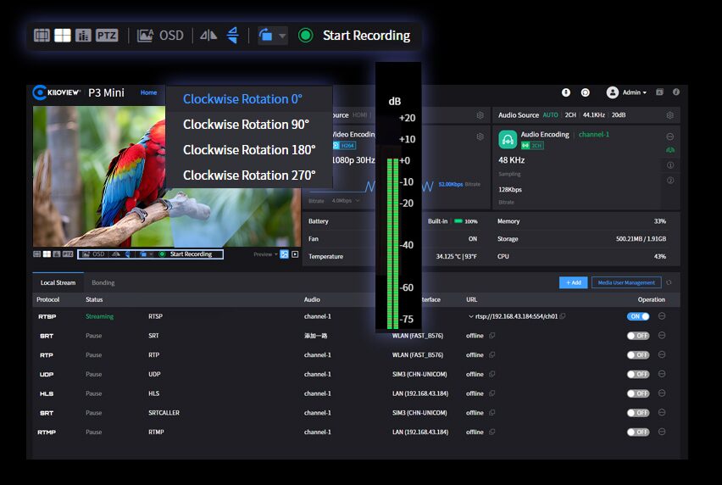The width and height of the screenshot is (722, 485).
Task: Choose Clockwise Rotation 90° from menu
Action: [246, 124]
